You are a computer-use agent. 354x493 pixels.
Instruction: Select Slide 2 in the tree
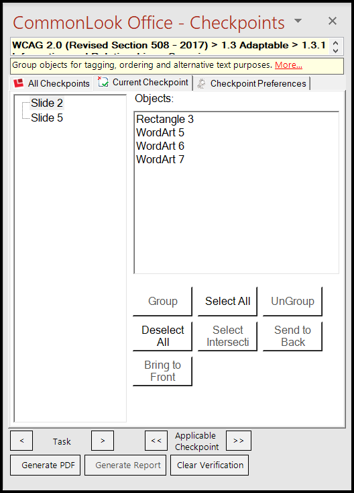(47, 103)
